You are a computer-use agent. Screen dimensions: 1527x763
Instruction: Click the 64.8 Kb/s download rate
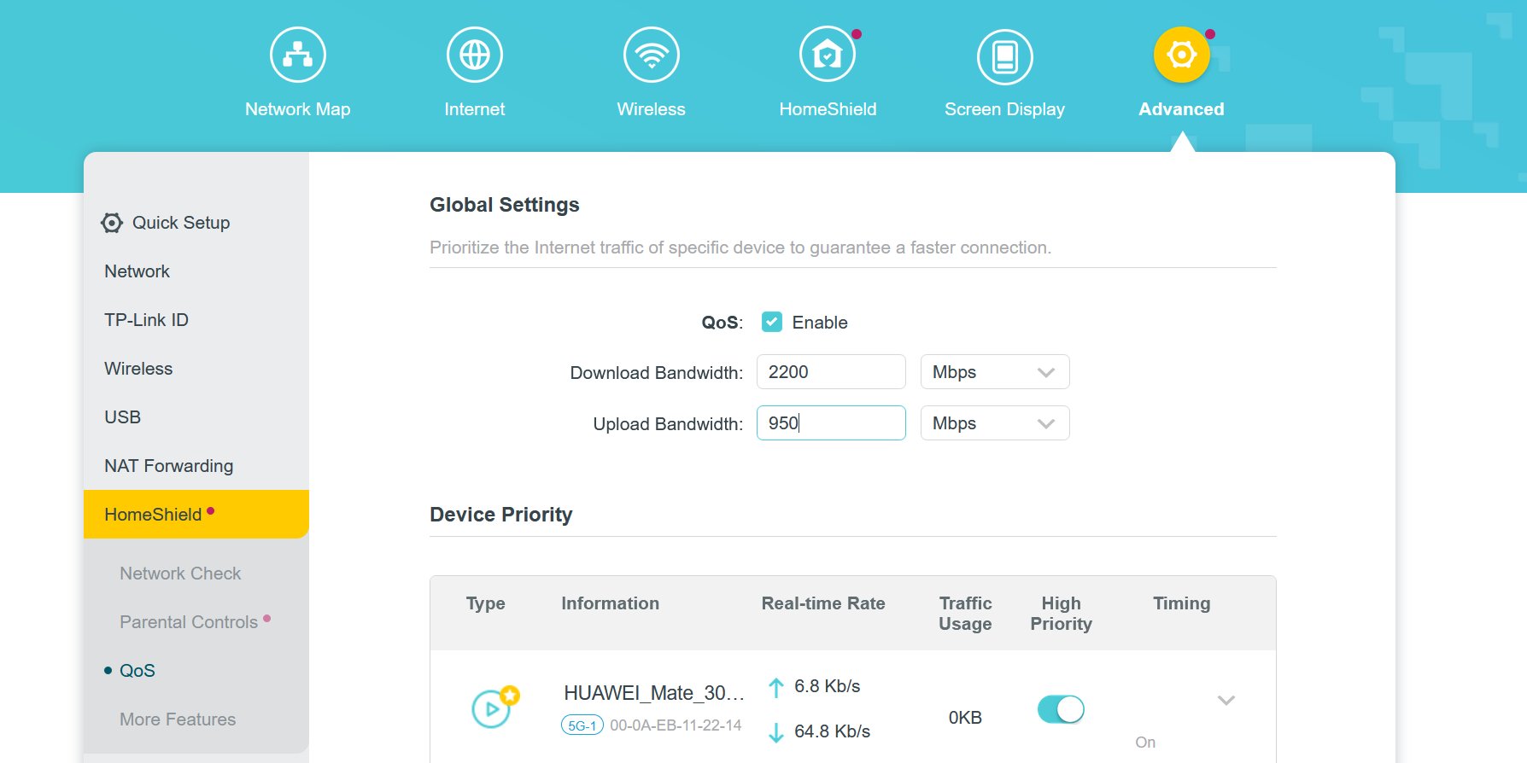click(x=832, y=731)
